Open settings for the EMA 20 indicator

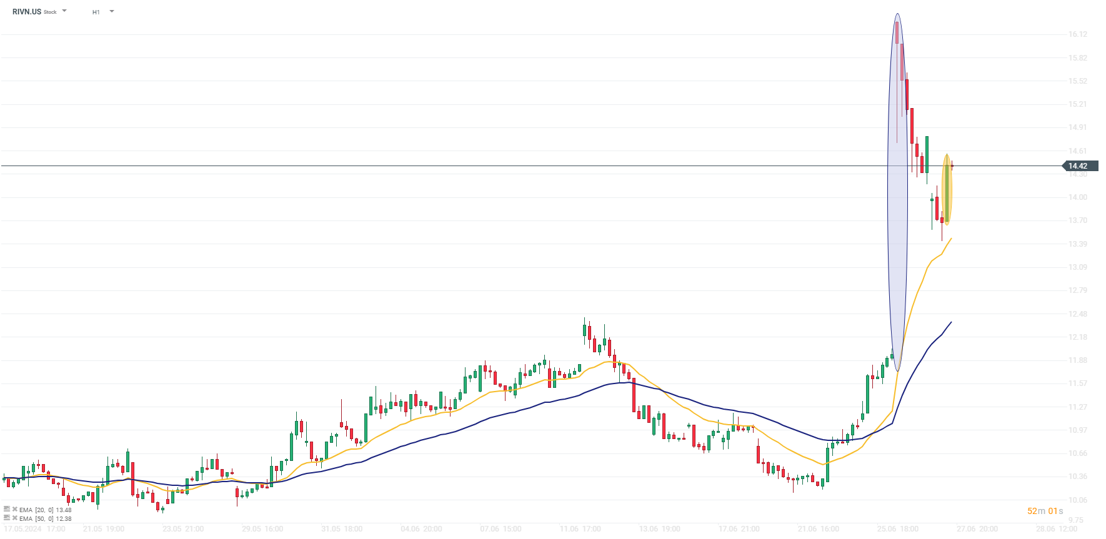coord(7,510)
